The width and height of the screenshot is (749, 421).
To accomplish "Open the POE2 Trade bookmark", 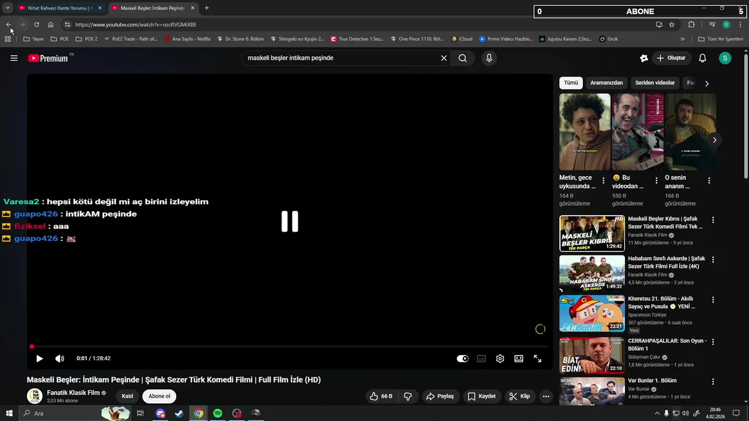I will coord(130,39).
